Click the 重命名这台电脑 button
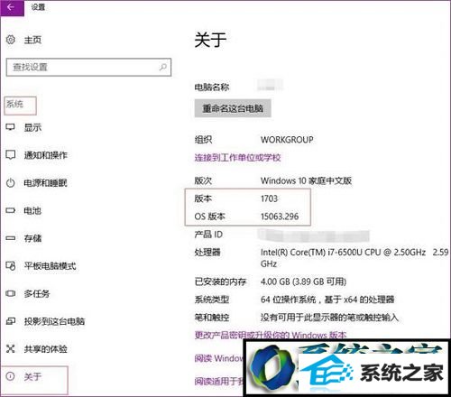 233,108
